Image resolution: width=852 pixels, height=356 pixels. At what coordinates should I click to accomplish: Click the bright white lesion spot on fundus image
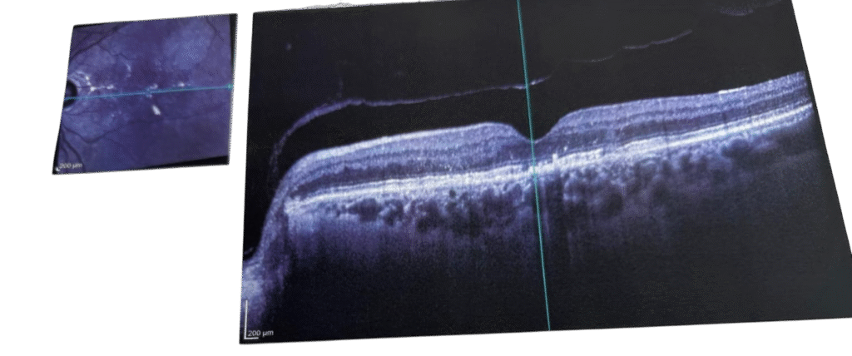(x=156, y=109)
